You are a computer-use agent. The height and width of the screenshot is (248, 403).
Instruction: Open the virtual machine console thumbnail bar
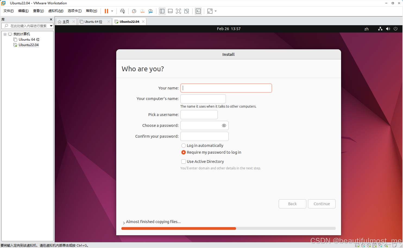point(170,11)
